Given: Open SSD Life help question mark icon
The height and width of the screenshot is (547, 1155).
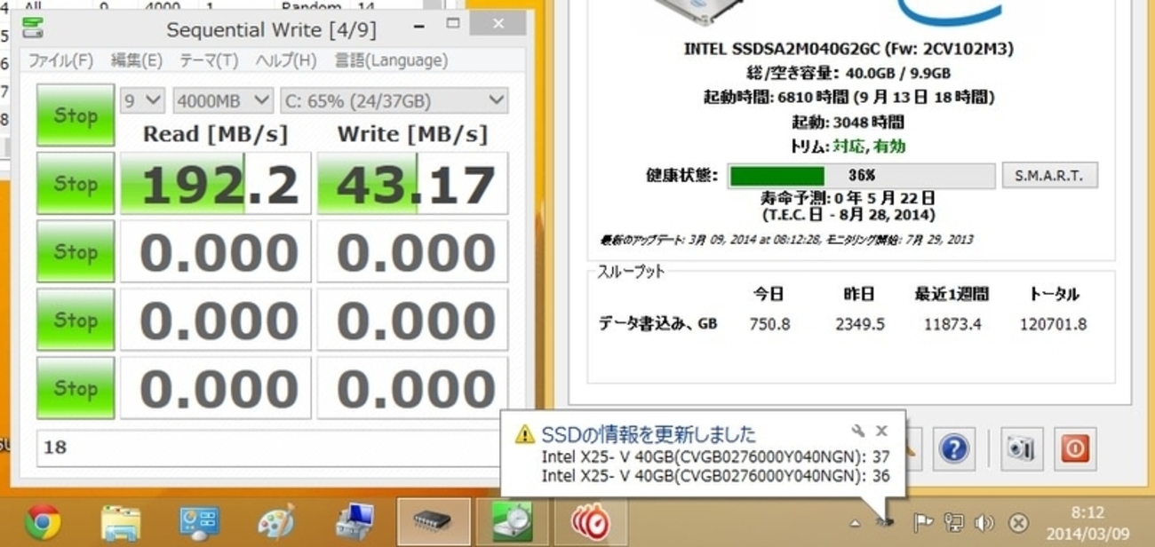Looking at the screenshot, I should tap(953, 448).
